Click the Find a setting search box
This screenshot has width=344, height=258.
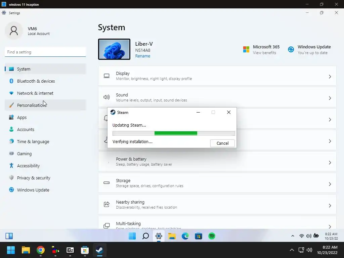45,52
